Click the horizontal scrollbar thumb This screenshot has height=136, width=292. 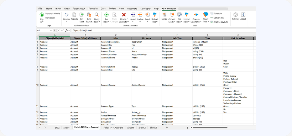[x=210, y=127]
